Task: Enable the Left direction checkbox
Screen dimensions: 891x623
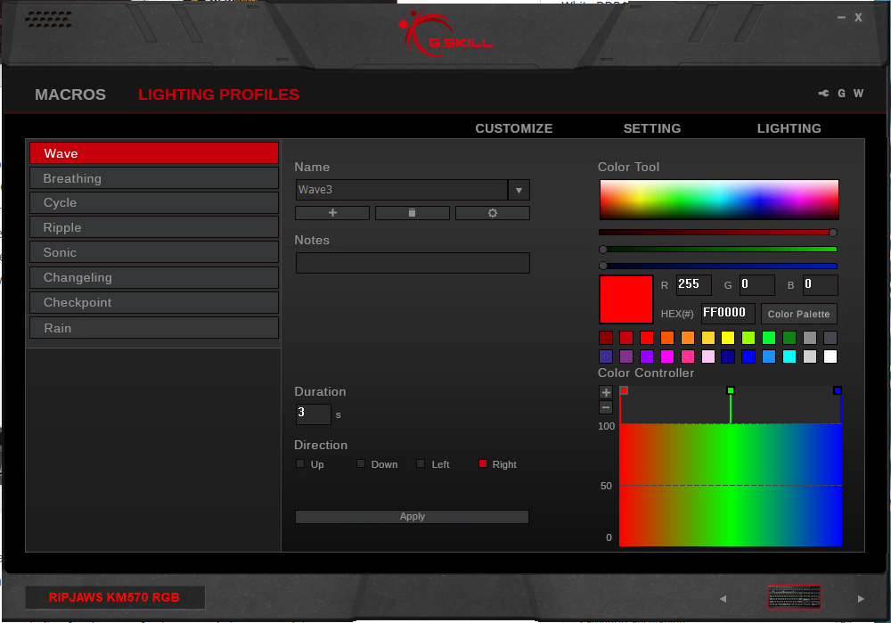Action: [421, 463]
